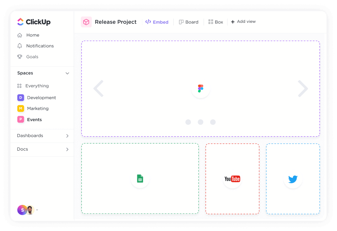Open the Docs section label
The width and height of the screenshot is (337, 231).
(x=22, y=149)
